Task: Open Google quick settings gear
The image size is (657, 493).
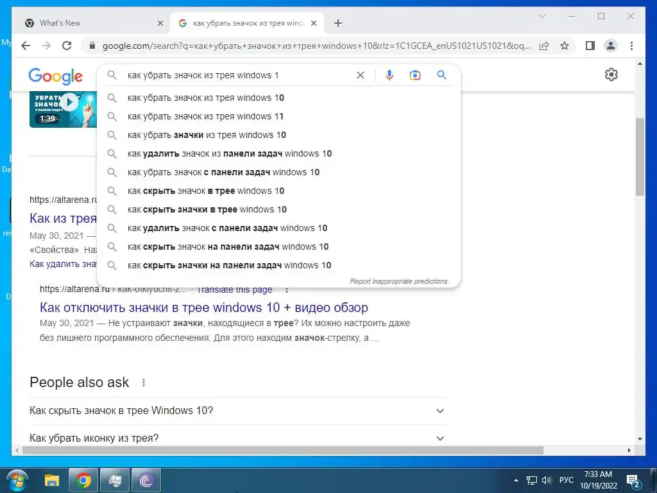Action: pyautogui.click(x=611, y=74)
